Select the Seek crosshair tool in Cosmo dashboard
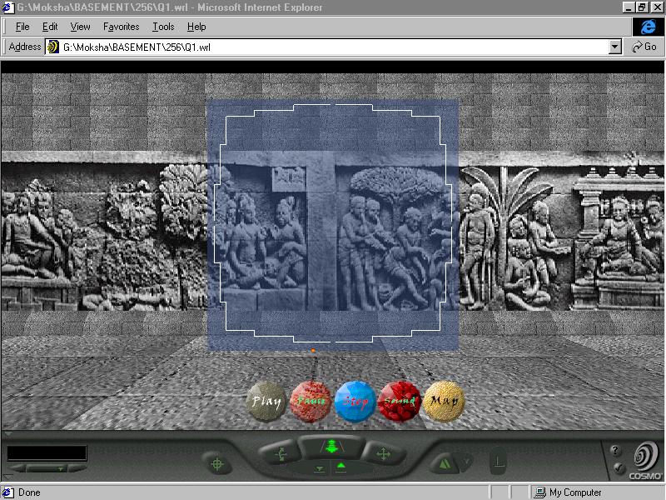The image size is (666, 500). click(217, 463)
